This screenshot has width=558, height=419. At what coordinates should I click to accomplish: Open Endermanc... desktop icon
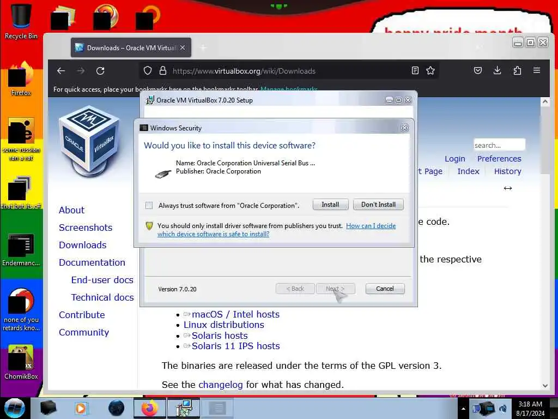tap(21, 249)
